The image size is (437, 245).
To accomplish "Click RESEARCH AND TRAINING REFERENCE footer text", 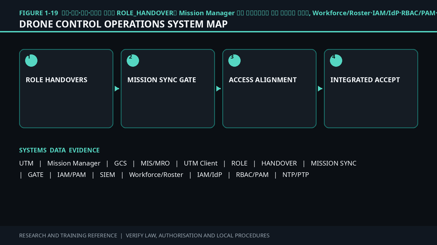I will click(68, 235).
